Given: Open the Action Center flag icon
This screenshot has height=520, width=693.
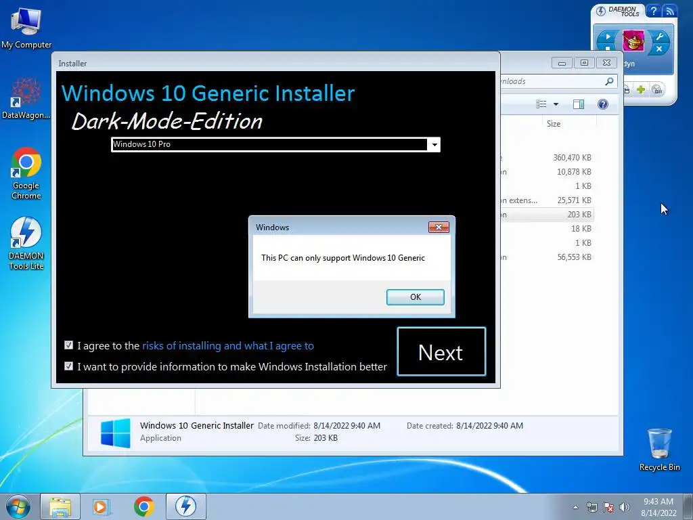Looking at the screenshot, I should click(608, 507).
